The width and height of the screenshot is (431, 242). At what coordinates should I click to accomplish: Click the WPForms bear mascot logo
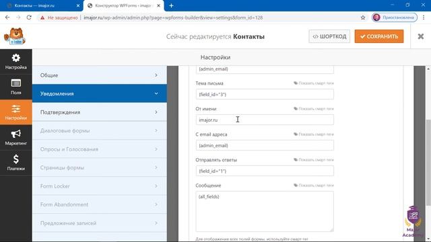15,36
